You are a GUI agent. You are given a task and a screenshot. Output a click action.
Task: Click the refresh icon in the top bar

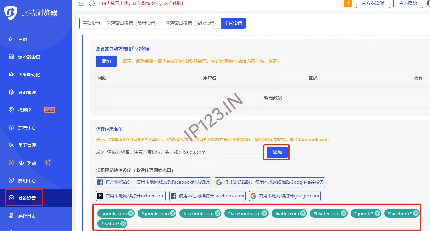pyautogui.click(x=92, y=4)
